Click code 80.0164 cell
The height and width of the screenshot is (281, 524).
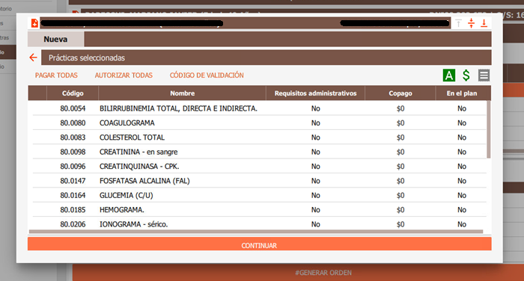pos(73,195)
